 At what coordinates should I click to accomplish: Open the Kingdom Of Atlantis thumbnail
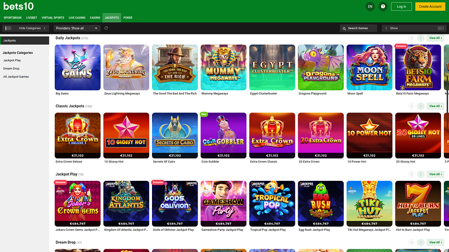pos(126,204)
